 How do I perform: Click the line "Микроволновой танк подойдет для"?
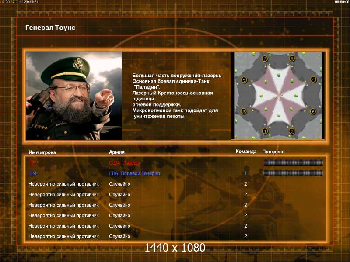[175, 110]
